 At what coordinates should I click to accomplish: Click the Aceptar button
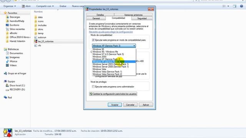point(115,105)
